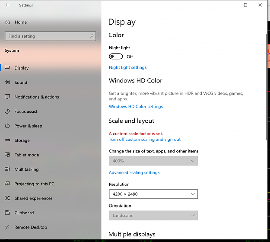
Task: Click the Tablet mode icon
Action: pyautogui.click(x=7, y=155)
